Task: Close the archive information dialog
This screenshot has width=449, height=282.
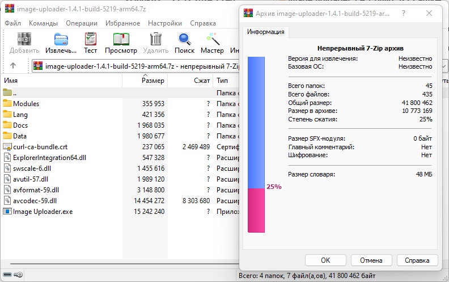Action: (429, 13)
